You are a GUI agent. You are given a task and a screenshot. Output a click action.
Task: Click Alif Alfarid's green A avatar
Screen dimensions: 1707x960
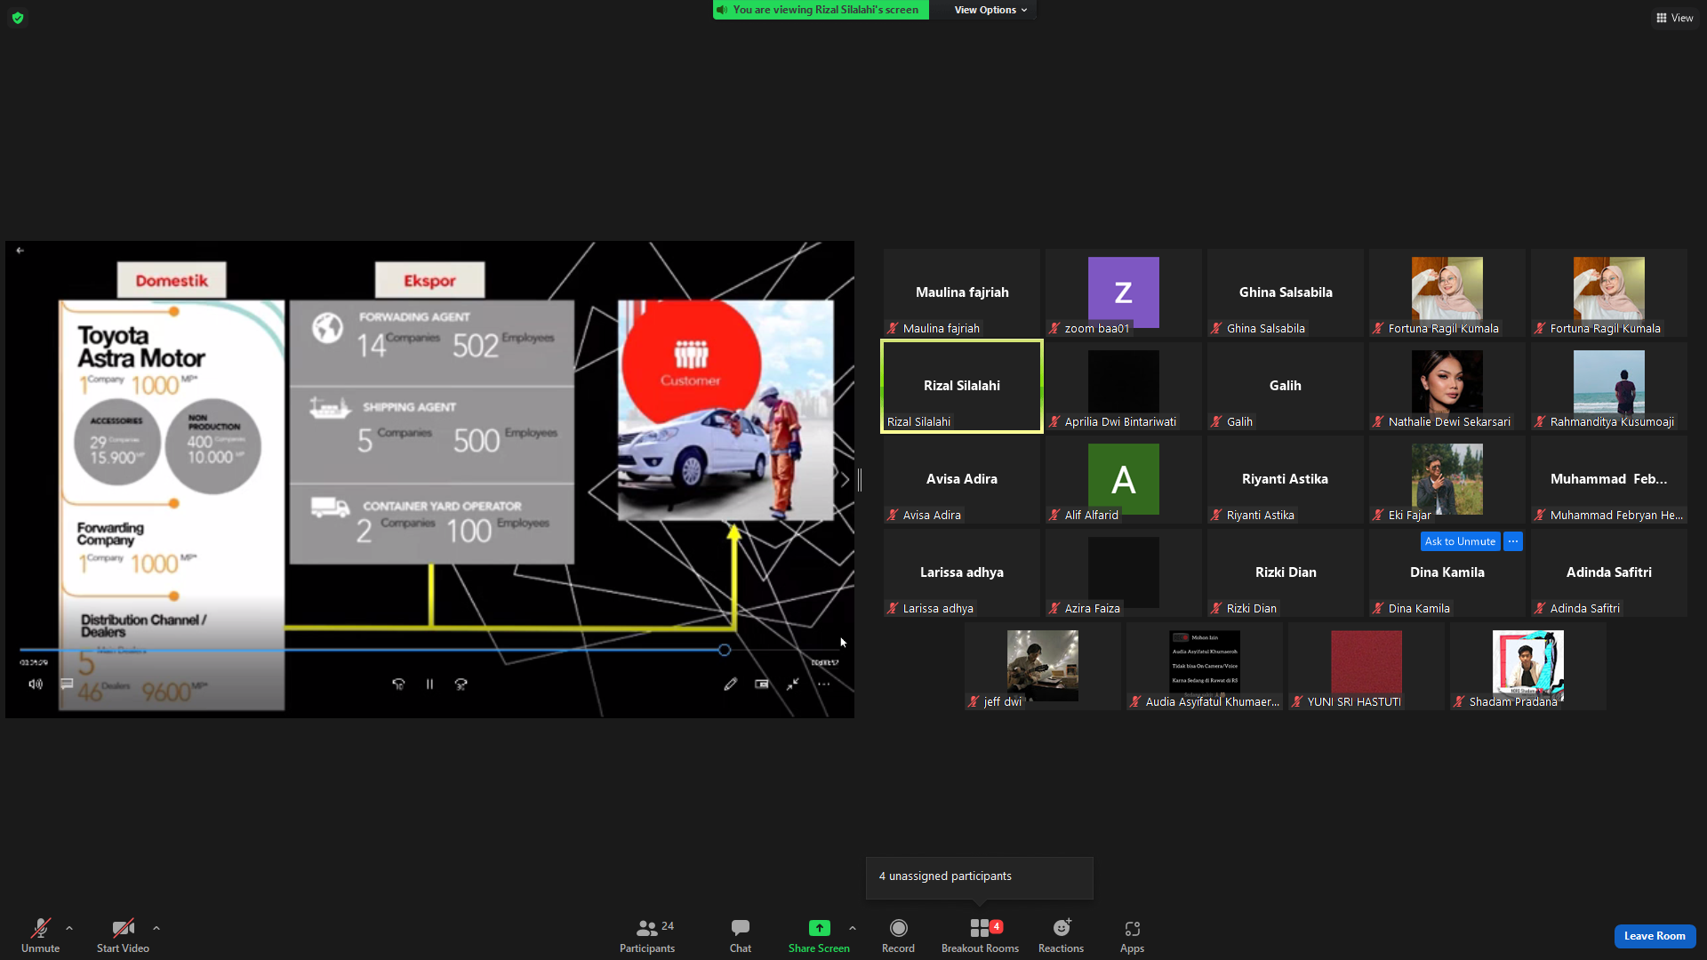[1124, 479]
